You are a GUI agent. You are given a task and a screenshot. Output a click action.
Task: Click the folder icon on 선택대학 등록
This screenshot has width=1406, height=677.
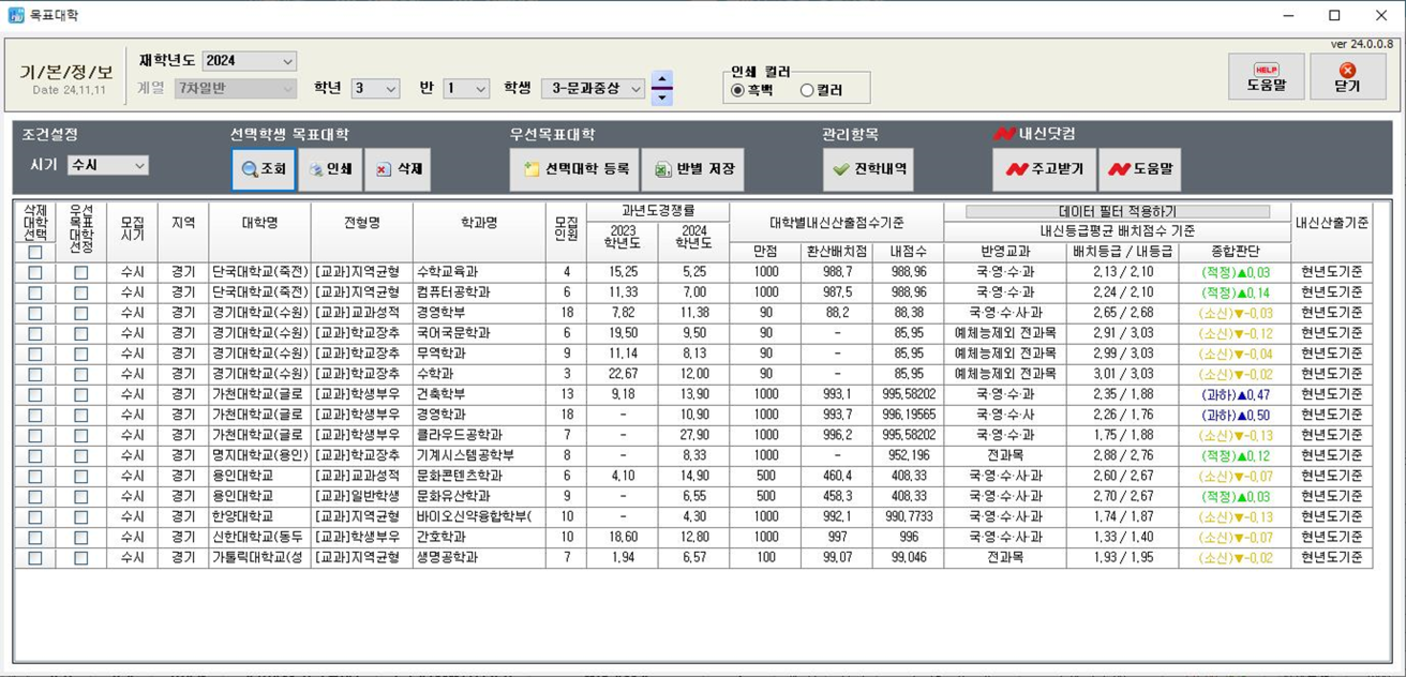pyautogui.click(x=532, y=169)
